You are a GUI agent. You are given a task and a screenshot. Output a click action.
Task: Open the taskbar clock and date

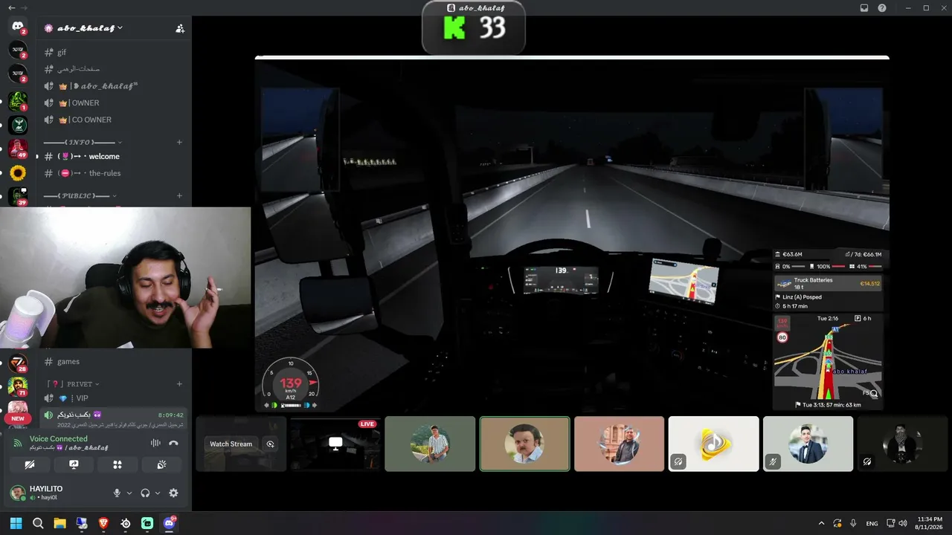tap(930, 523)
